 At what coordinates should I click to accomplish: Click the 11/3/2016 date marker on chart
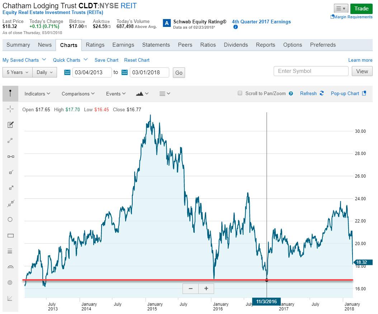point(266,301)
